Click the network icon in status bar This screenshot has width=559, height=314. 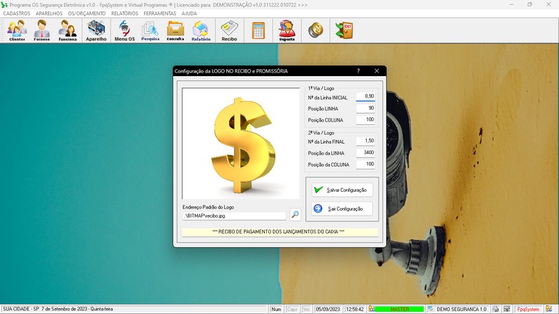tap(507, 309)
